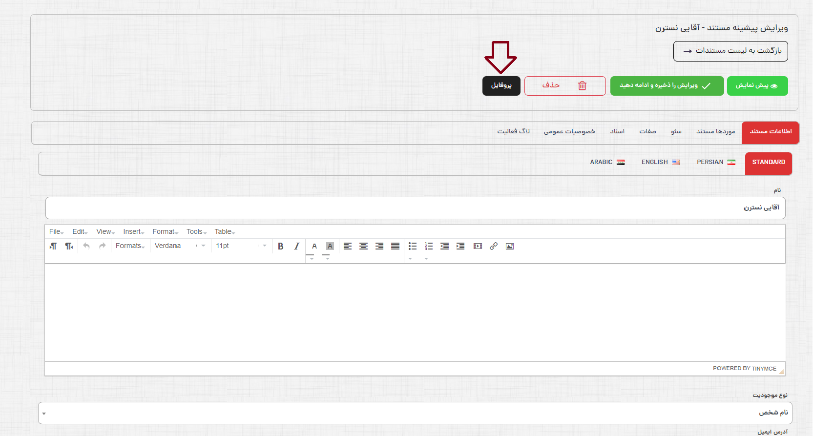Toggle bold formatting in the editor

(281, 246)
